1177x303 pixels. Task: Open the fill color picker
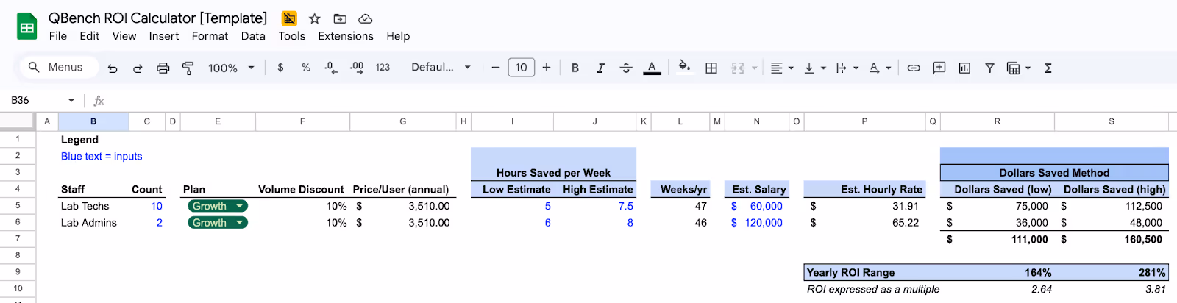coord(684,67)
